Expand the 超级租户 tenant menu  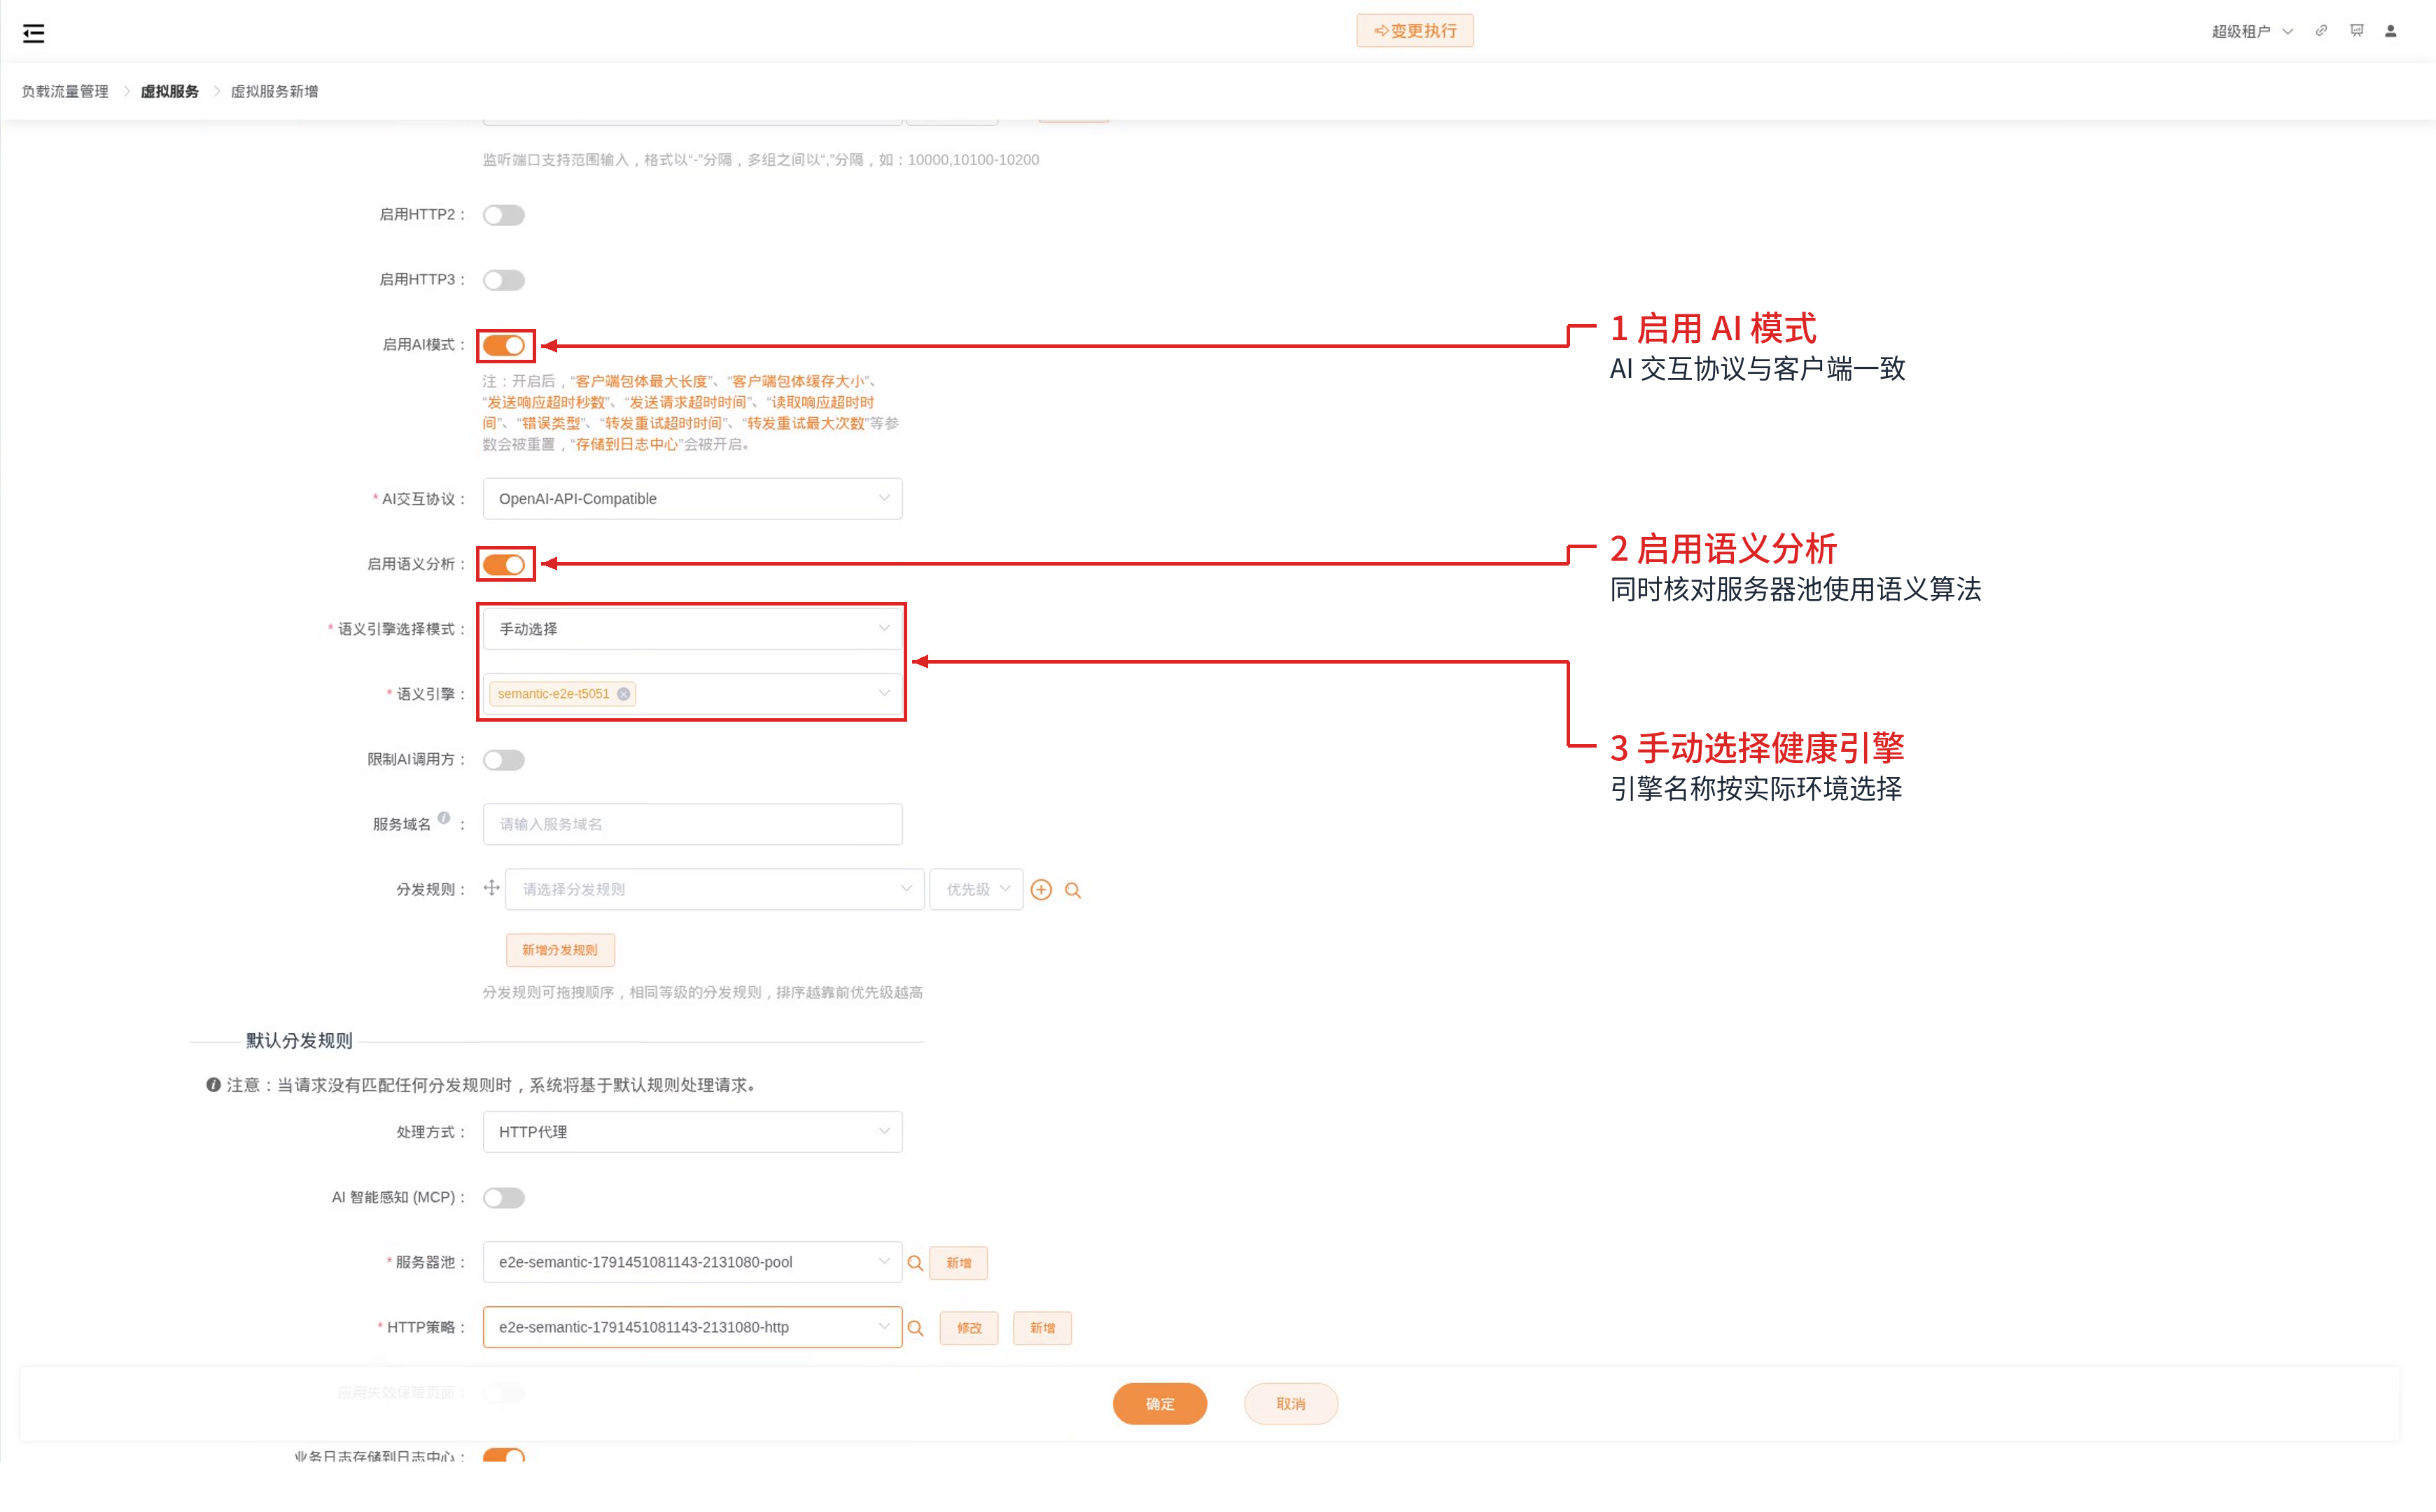(2252, 31)
